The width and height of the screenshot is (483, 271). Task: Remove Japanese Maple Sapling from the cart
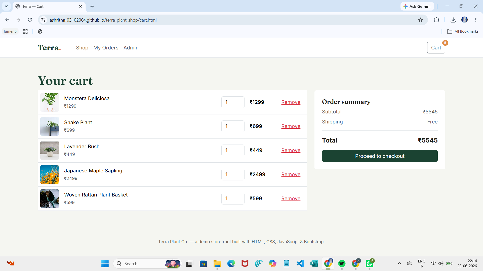(x=291, y=174)
